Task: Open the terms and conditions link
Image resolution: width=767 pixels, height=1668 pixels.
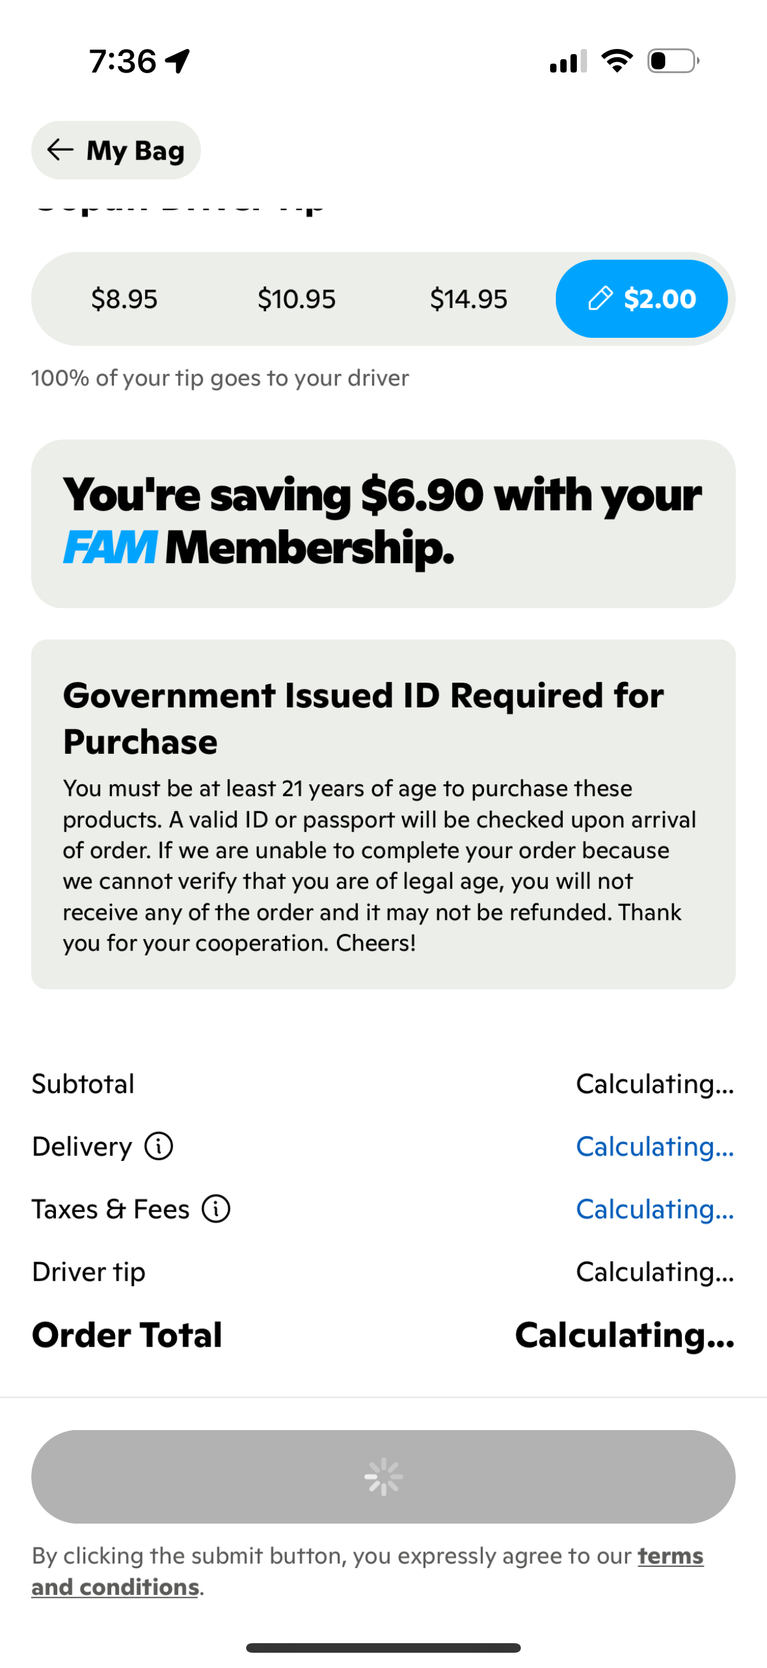Action: [x=670, y=1555]
